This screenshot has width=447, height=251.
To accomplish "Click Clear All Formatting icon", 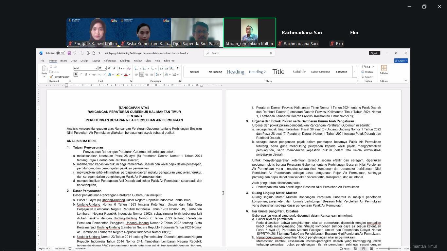I will (x=129, y=68).
